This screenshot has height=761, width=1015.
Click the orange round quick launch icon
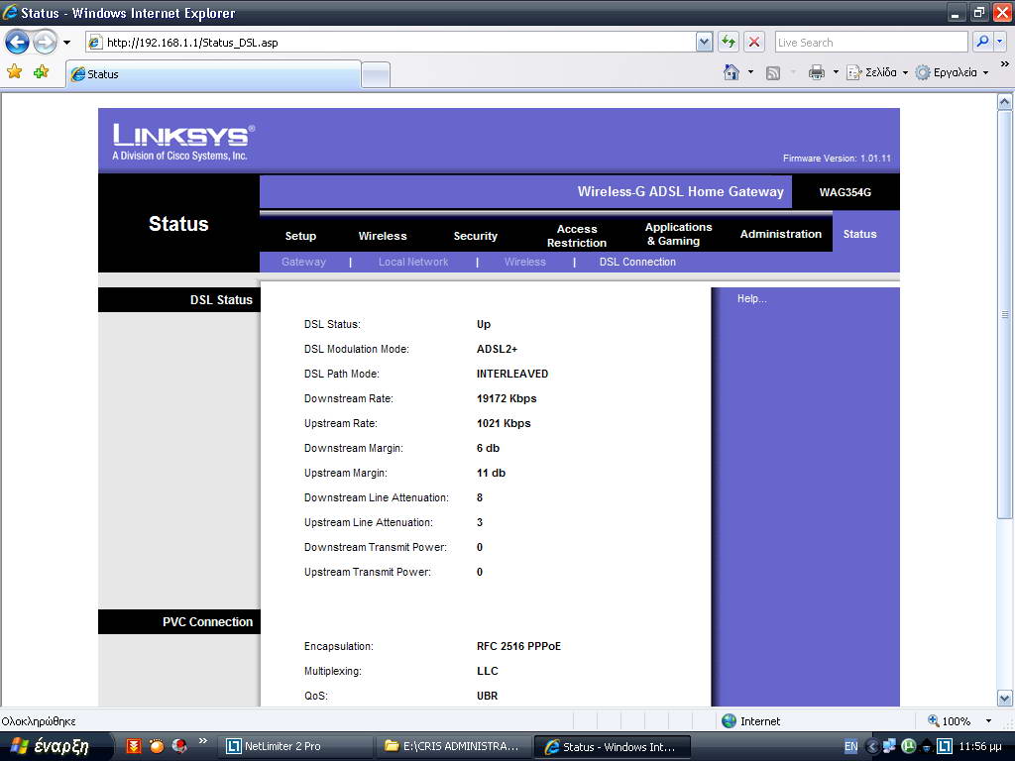coord(157,747)
